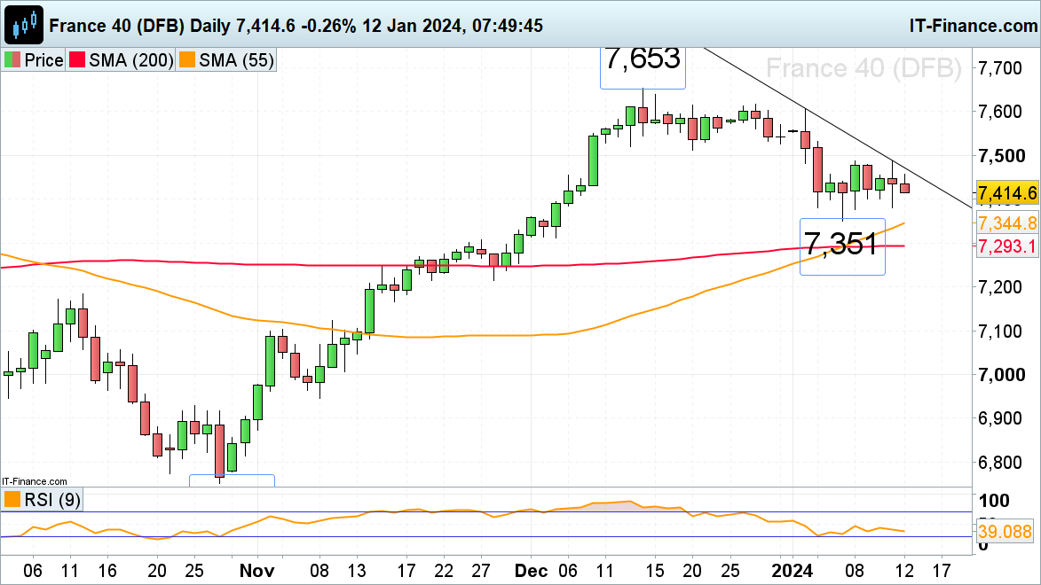The height and width of the screenshot is (585, 1041).
Task: Click the RSI 100 axis label
Action: (995, 501)
